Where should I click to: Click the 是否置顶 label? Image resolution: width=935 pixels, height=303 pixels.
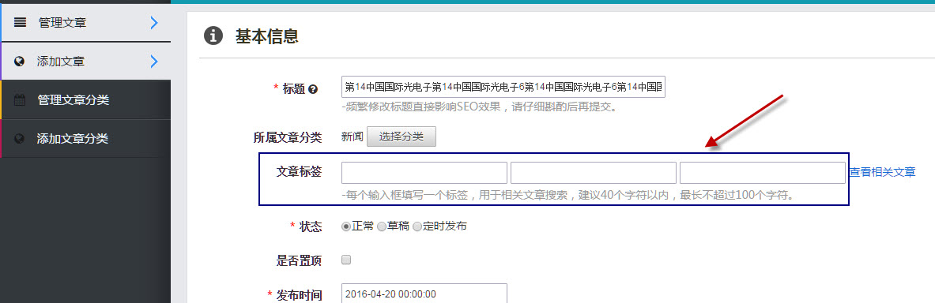point(300,260)
